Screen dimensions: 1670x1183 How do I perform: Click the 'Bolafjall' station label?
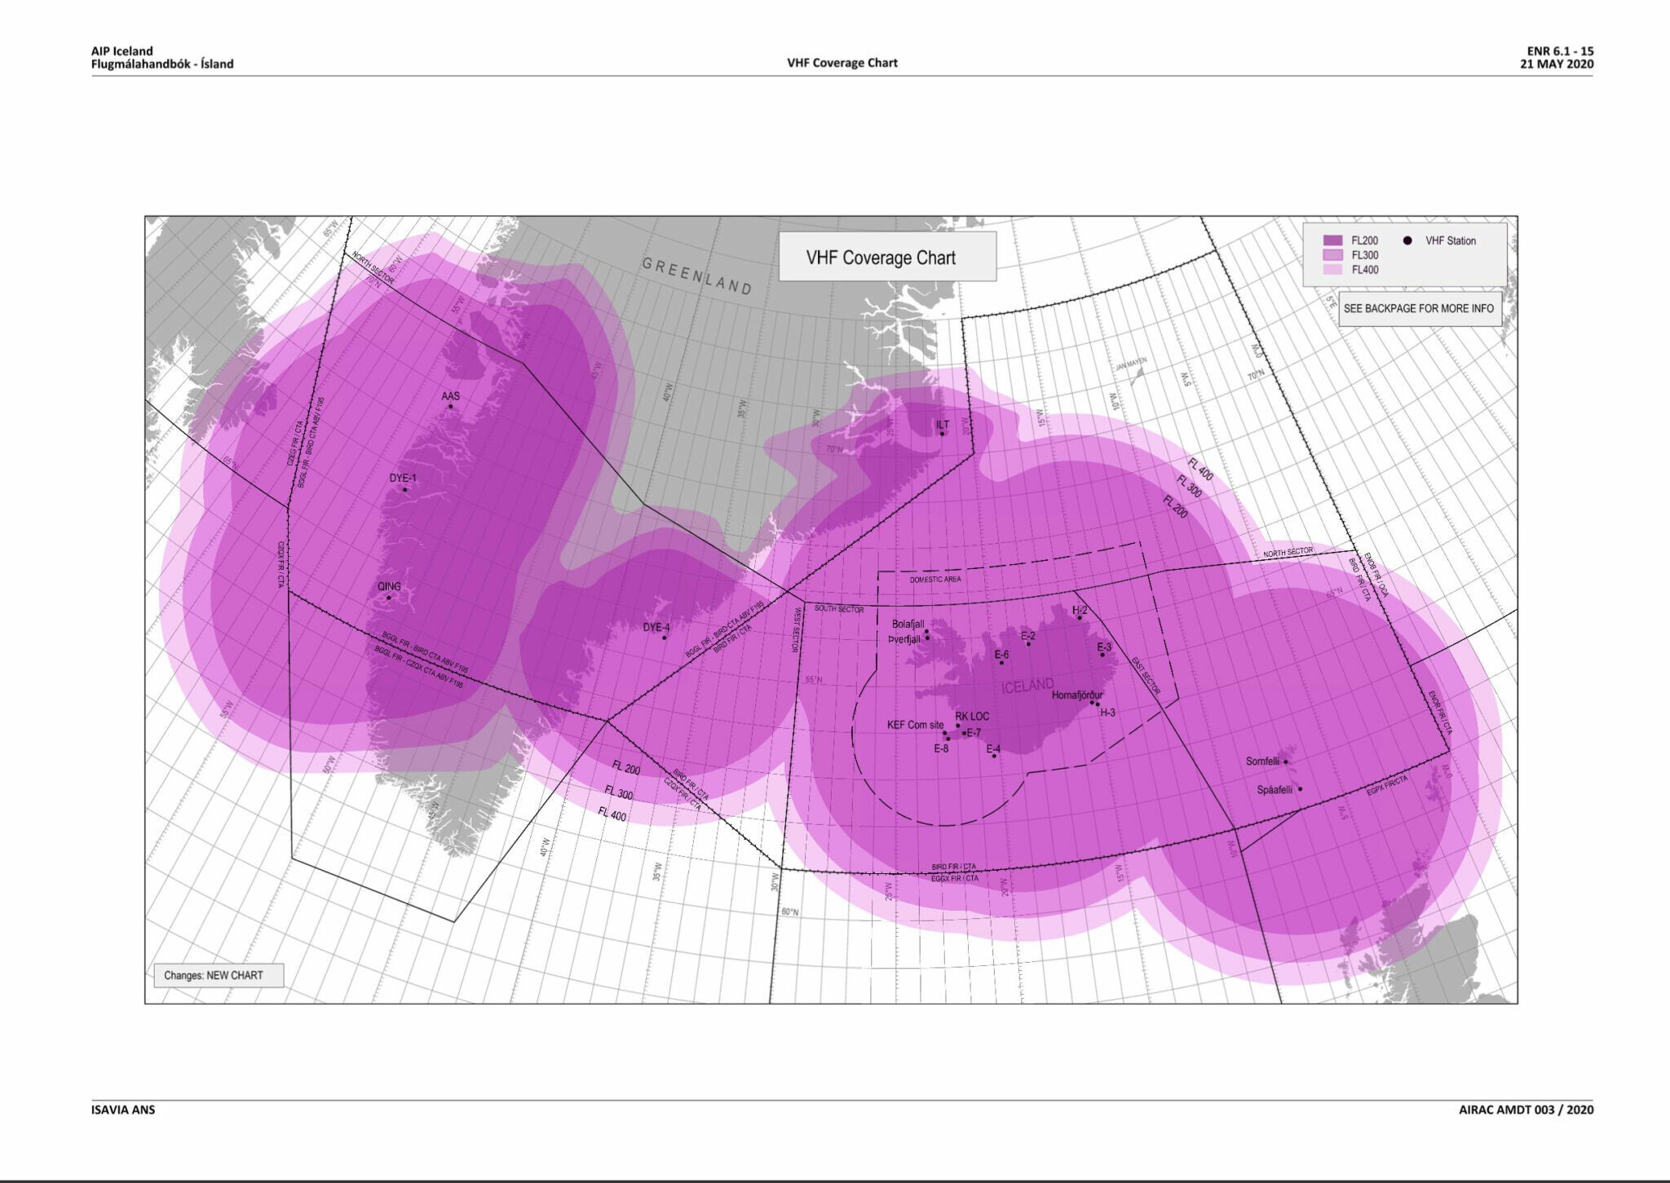[x=908, y=625]
